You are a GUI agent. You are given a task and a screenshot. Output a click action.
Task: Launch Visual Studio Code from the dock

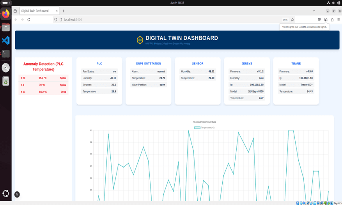[x=6, y=40]
